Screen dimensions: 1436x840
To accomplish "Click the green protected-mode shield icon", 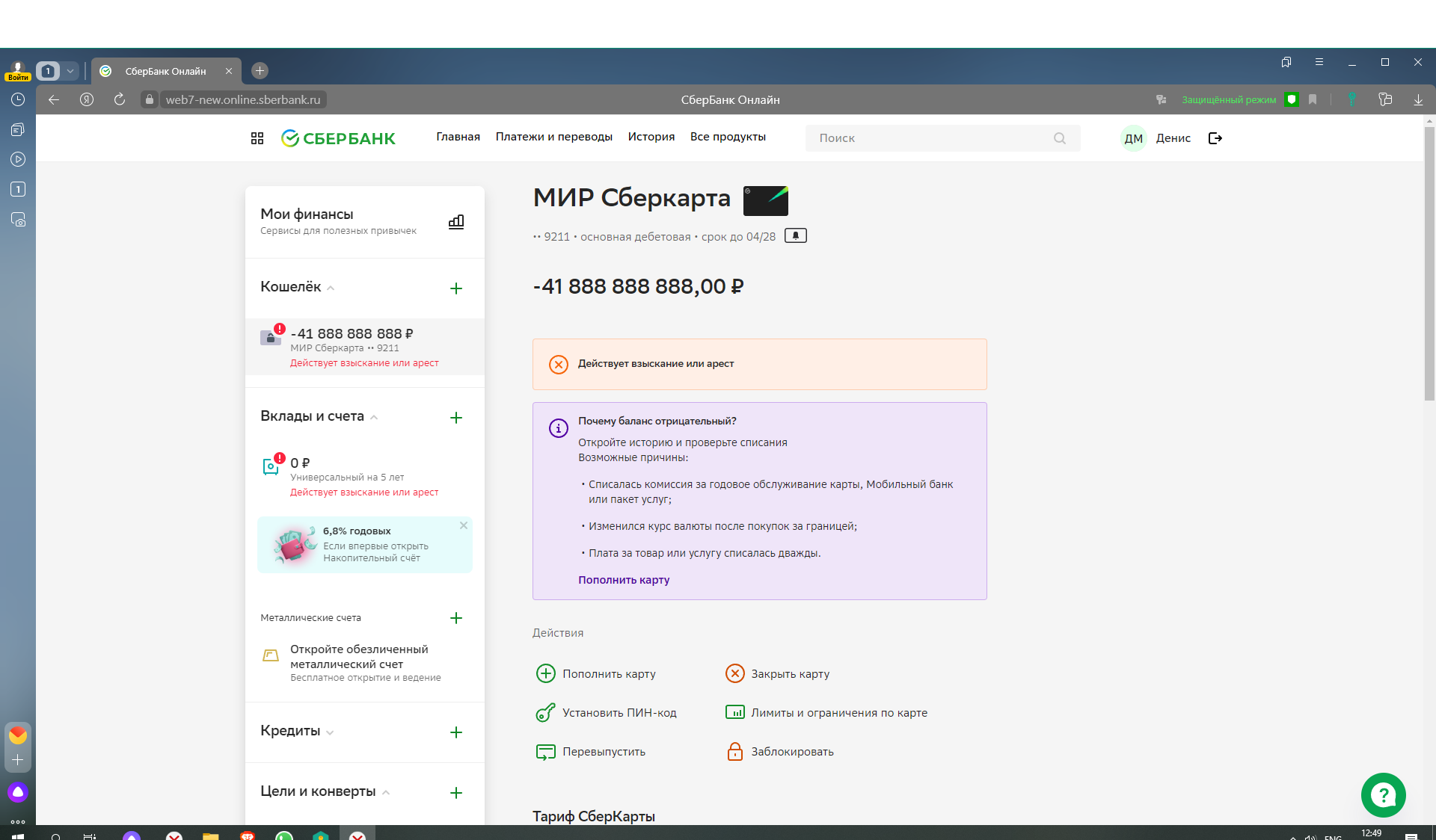I will 1292,99.
